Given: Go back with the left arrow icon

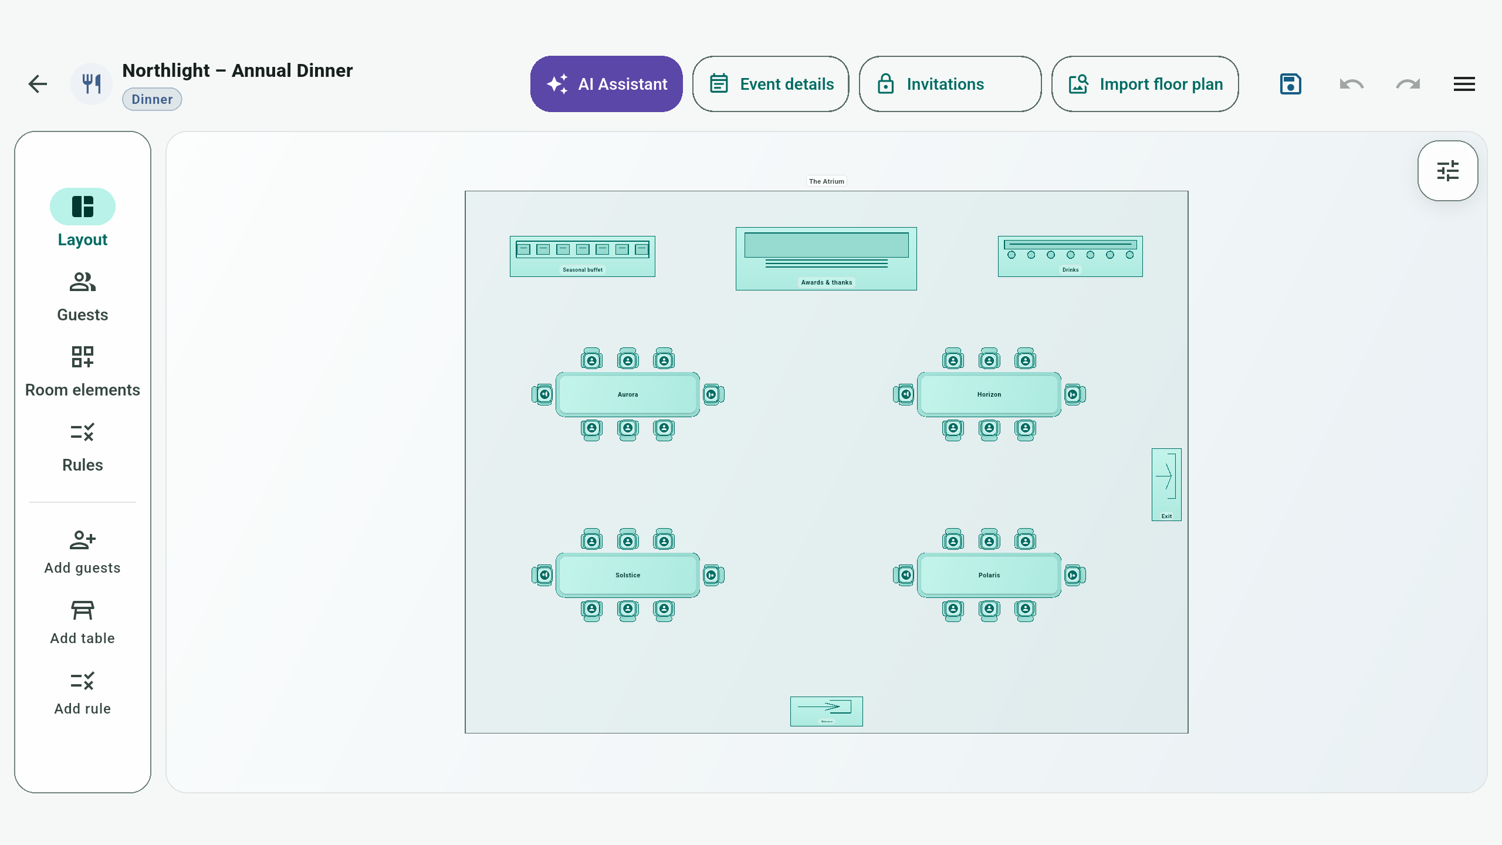Looking at the screenshot, I should pos(38,84).
